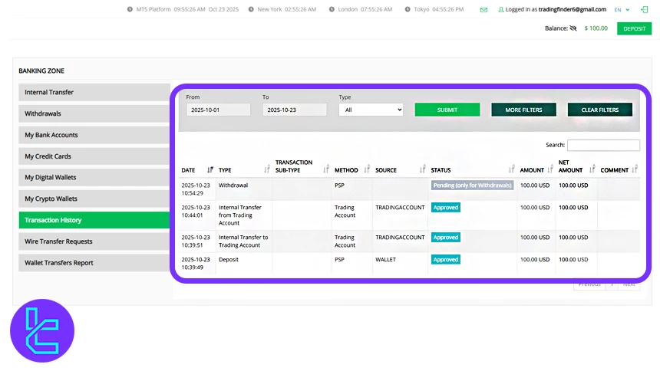Sort by STATUS column sort icon
This screenshot has width=660, height=371.
(x=511, y=169)
